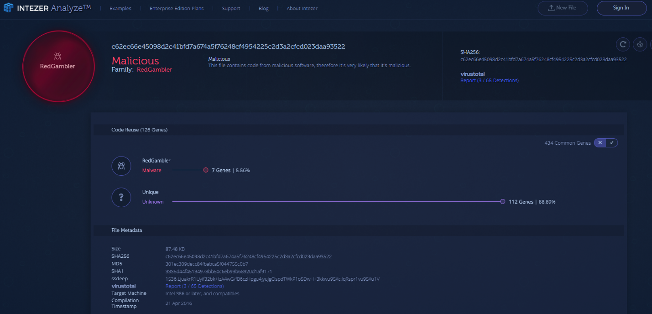Screen dimensions: 652x314
Task: Click the Code Reuse (126 Genes) header
Action: click(140, 130)
